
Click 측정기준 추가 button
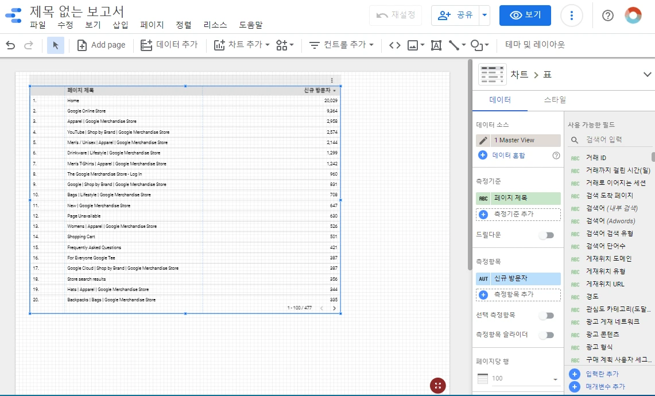pos(518,214)
